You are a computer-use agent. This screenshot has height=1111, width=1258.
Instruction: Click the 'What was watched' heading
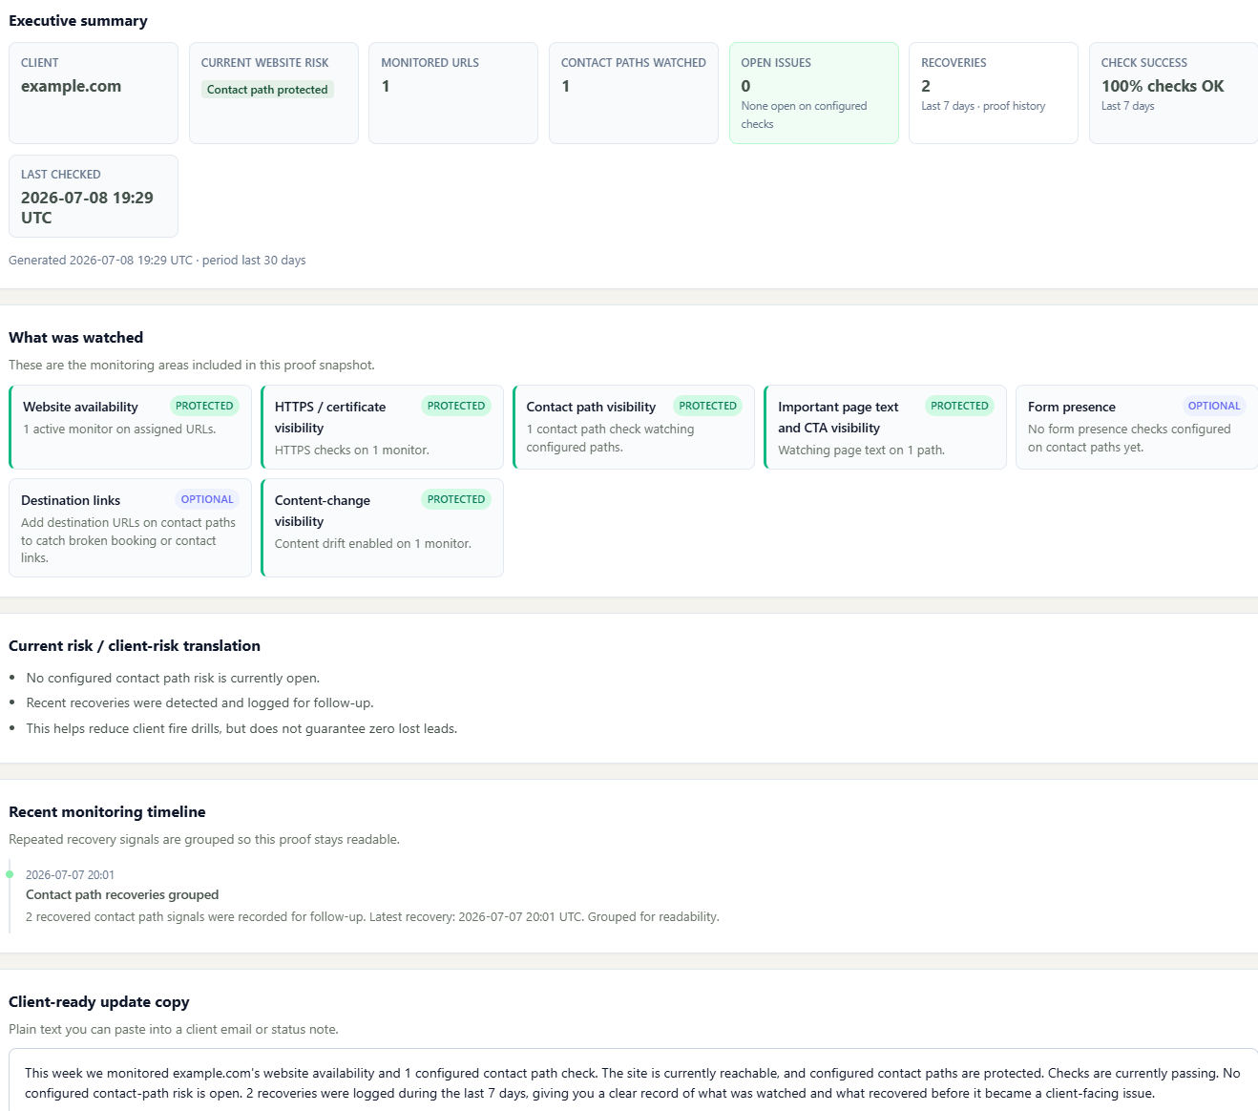(x=76, y=338)
